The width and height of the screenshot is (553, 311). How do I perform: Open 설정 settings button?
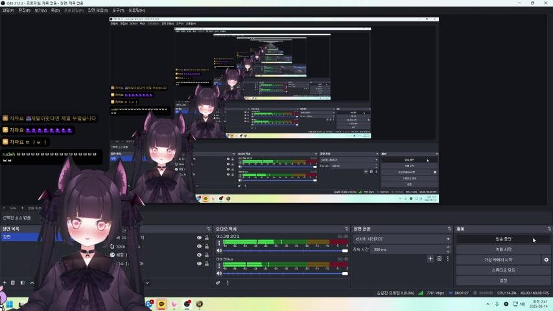click(503, 281)
